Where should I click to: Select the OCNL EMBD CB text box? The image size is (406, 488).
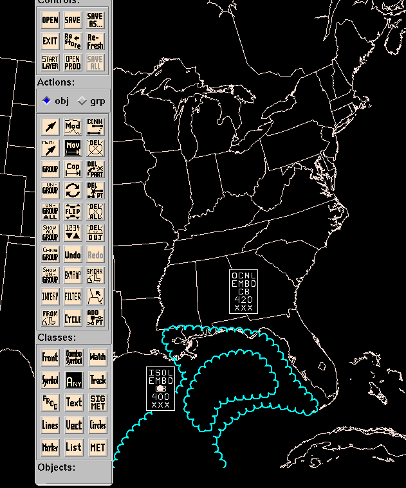(244, 291)
